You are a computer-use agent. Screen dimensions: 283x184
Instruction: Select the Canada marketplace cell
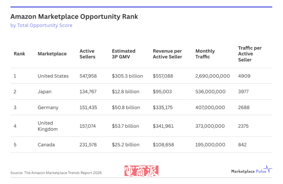46,144
